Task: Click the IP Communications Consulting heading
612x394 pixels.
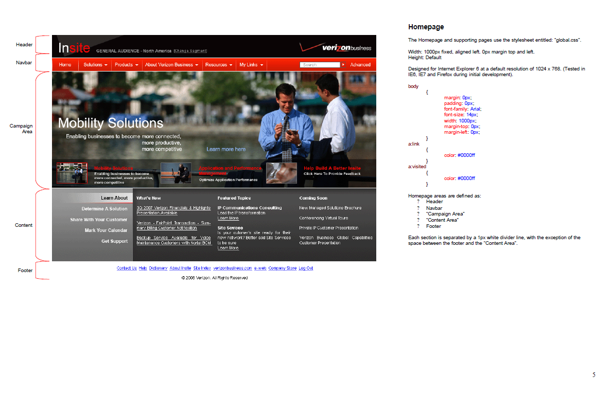Action: tap(250, 208)
